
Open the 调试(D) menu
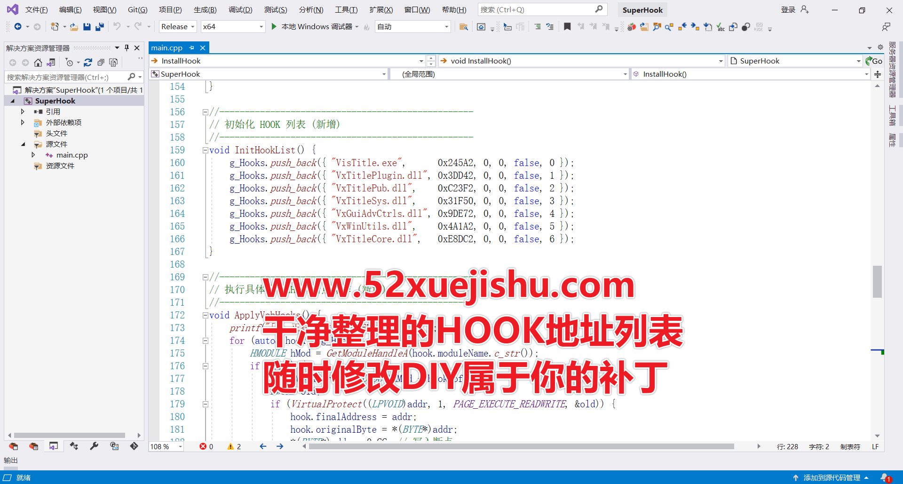tap(240, 9)
